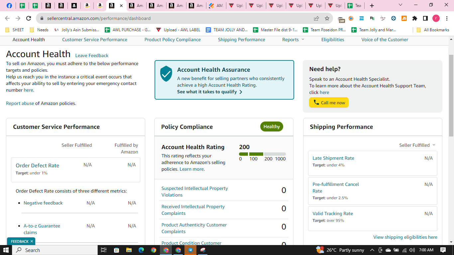Click the Call me now button

329,103
